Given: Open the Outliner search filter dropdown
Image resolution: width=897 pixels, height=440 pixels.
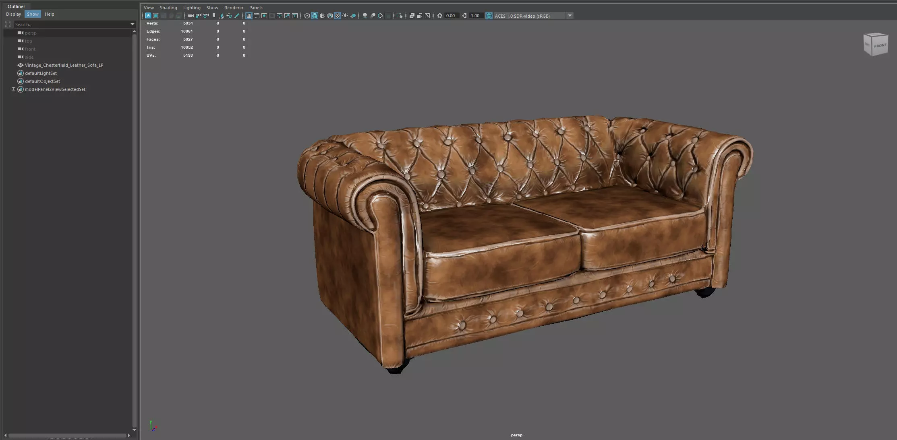Looking at the screenshot, I should [x=132, y=25].
